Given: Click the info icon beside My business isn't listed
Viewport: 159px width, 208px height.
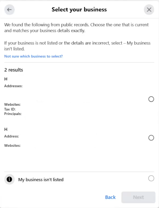Looking at the screenshot, I should coord(9,179).
